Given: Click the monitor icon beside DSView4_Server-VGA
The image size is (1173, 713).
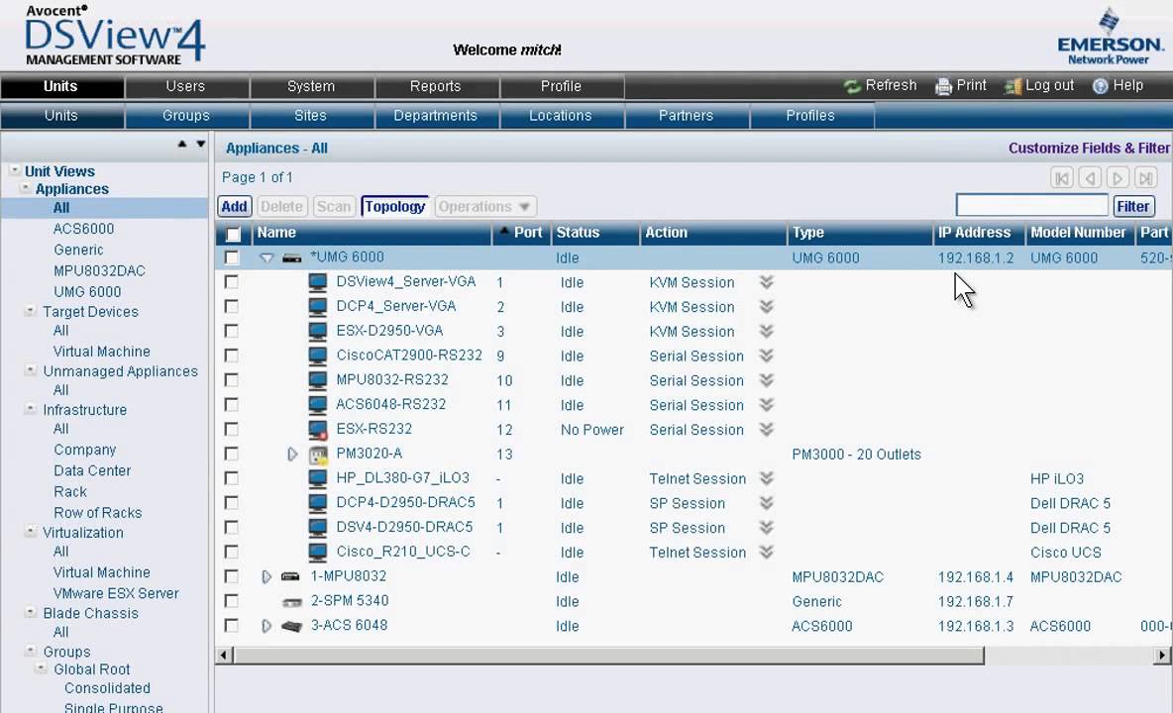Looking at the screenshot, I should 318,282.
